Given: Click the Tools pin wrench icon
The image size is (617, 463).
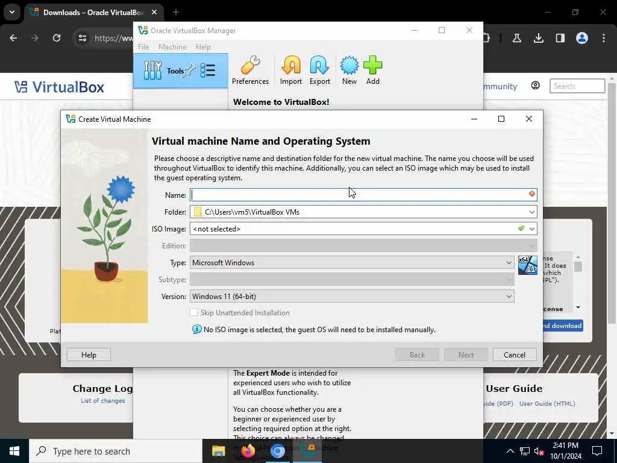Looking at the screenshot, I should pyautogui.click(x=190, y=70).
